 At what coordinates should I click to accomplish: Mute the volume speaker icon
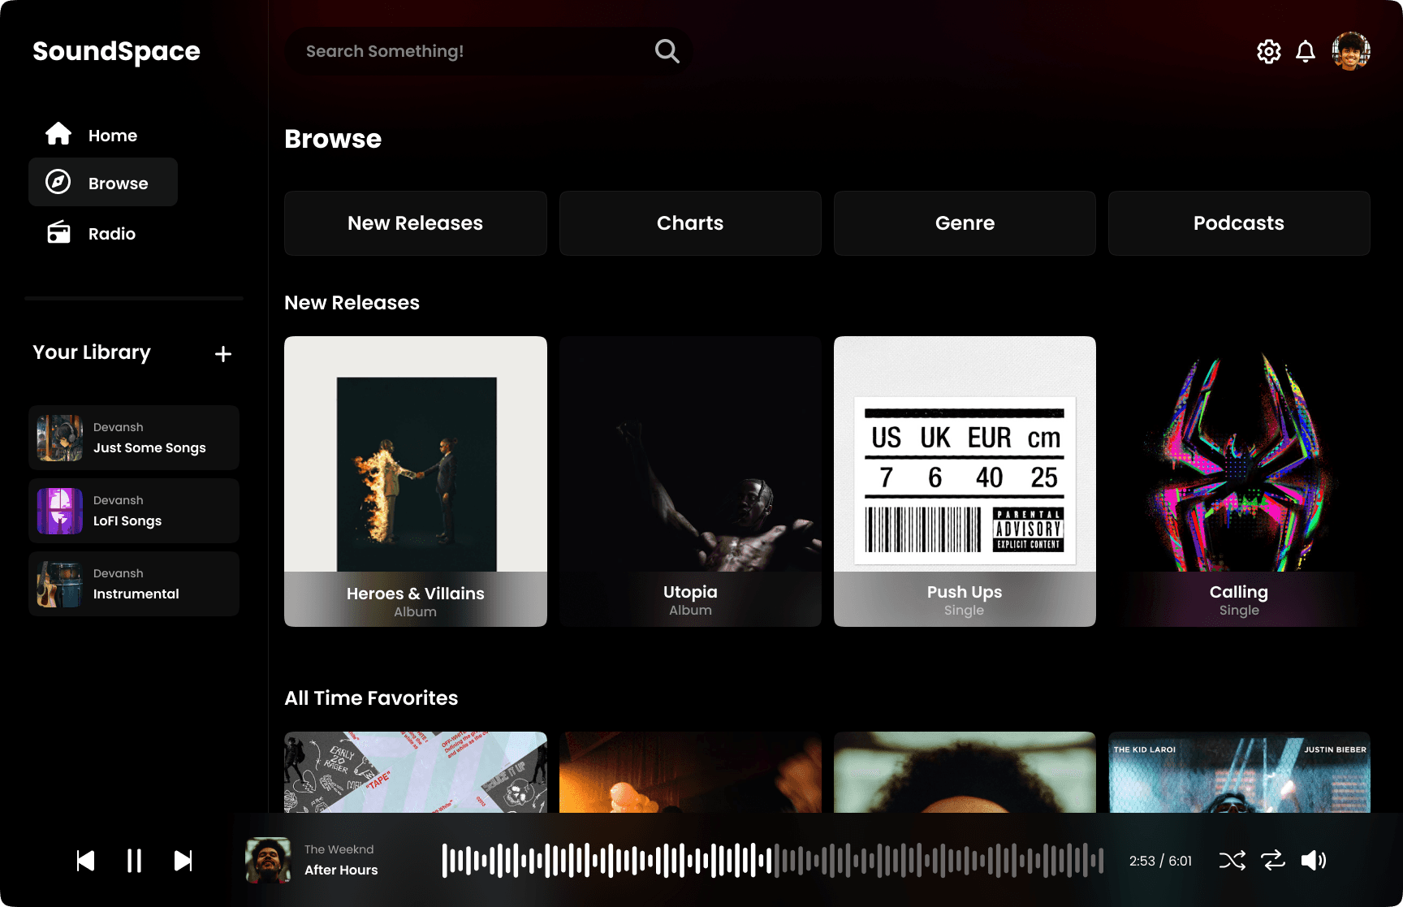(x=1314, y=861)
